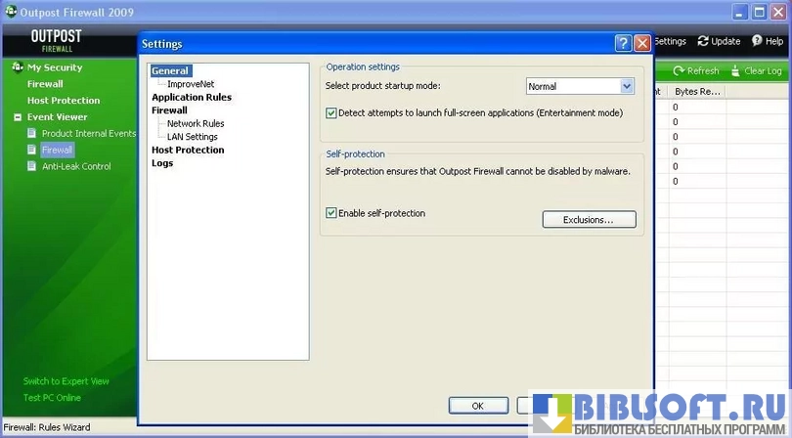Disable the Enable self-protection checkbox
Image resolution: width=792 pixels, height=438 pixels.
(331, 213)
